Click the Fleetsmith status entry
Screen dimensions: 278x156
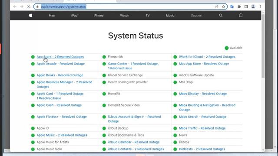(x=115, y=57)
